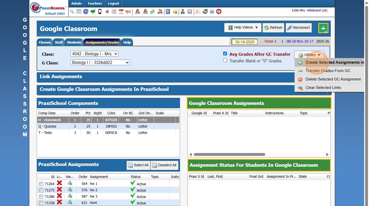
Task: Open the Utilities dropdown button
Action: click(x=309, y=55)
